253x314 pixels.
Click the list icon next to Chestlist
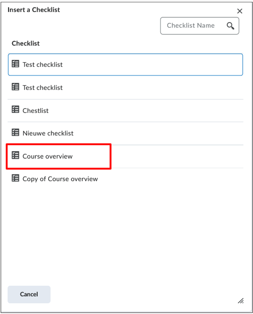point(15,110)
